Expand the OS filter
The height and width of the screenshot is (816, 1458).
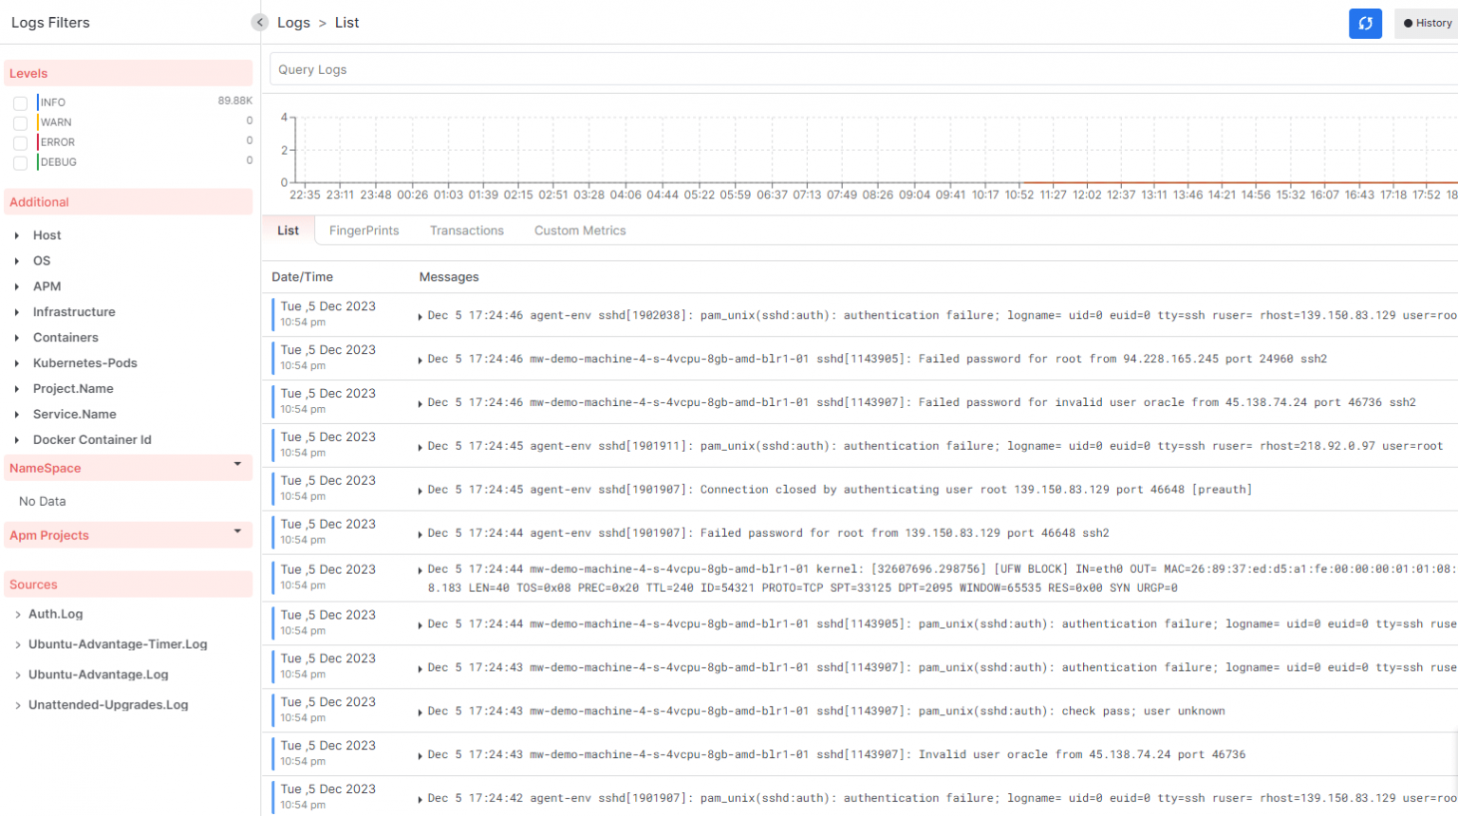pos(17,261)
